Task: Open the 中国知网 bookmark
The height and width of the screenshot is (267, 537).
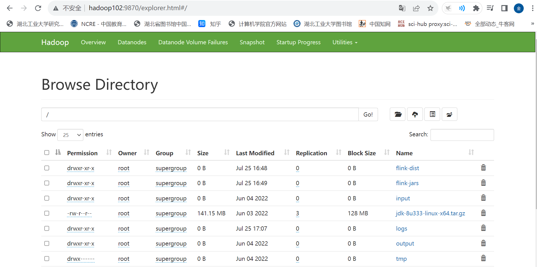Action: point(375,24)
